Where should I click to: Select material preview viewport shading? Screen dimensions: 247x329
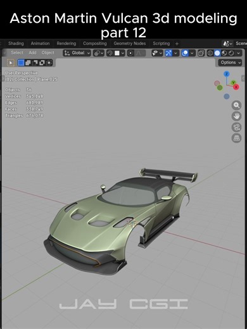pos(224,53)
